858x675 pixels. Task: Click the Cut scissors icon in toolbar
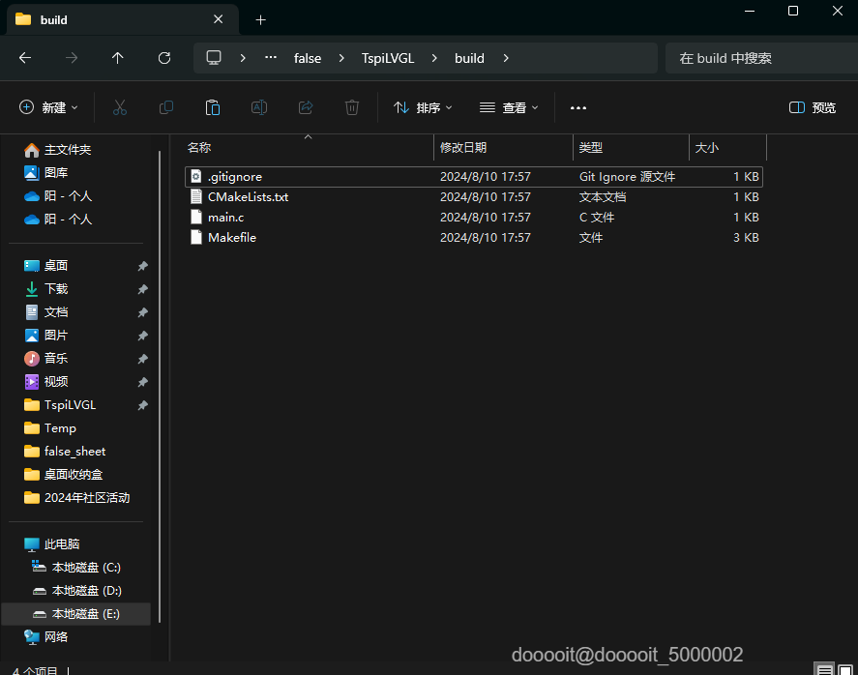tap(120, 107)
